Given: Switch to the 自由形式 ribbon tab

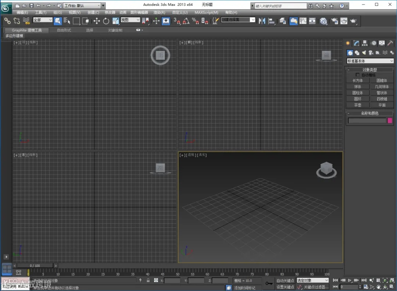Looking at the screenshot, I should pyautogui.click(x=64, y=30).
